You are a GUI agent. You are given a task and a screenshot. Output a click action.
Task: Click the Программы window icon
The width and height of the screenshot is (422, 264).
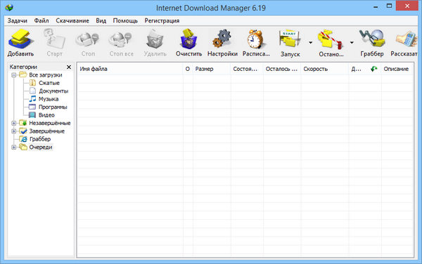[x=32, y=107]
